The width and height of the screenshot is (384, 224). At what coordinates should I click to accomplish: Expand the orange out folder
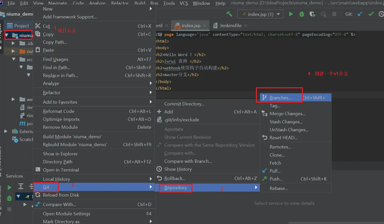(x=13, y=51)
